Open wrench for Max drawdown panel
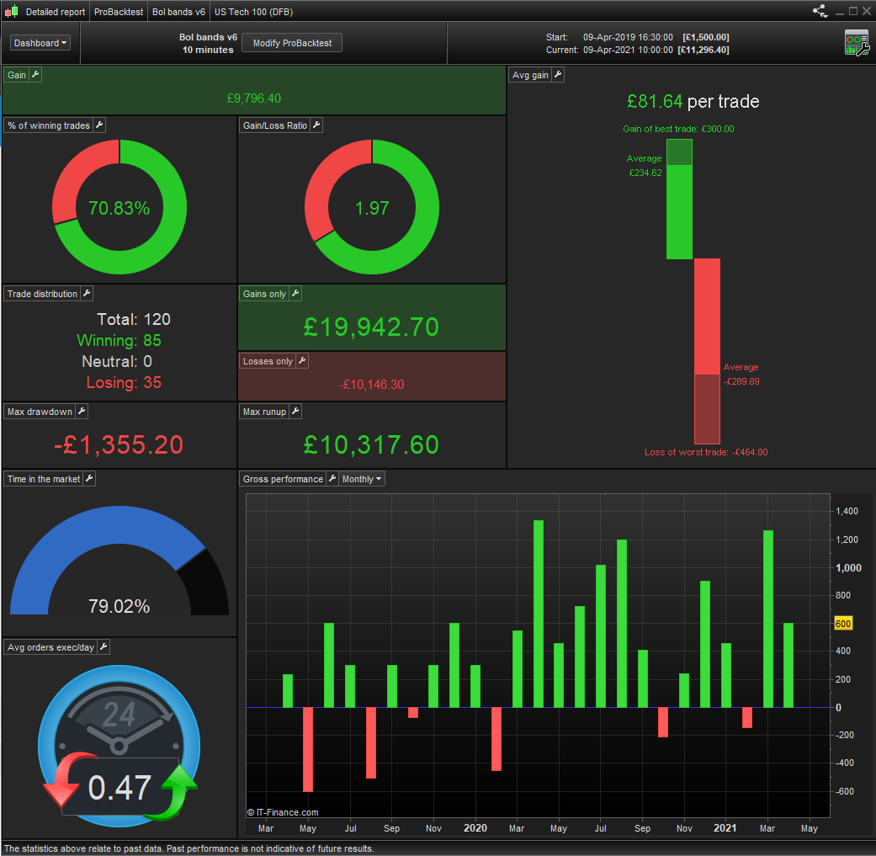 (x=82, y=412)
